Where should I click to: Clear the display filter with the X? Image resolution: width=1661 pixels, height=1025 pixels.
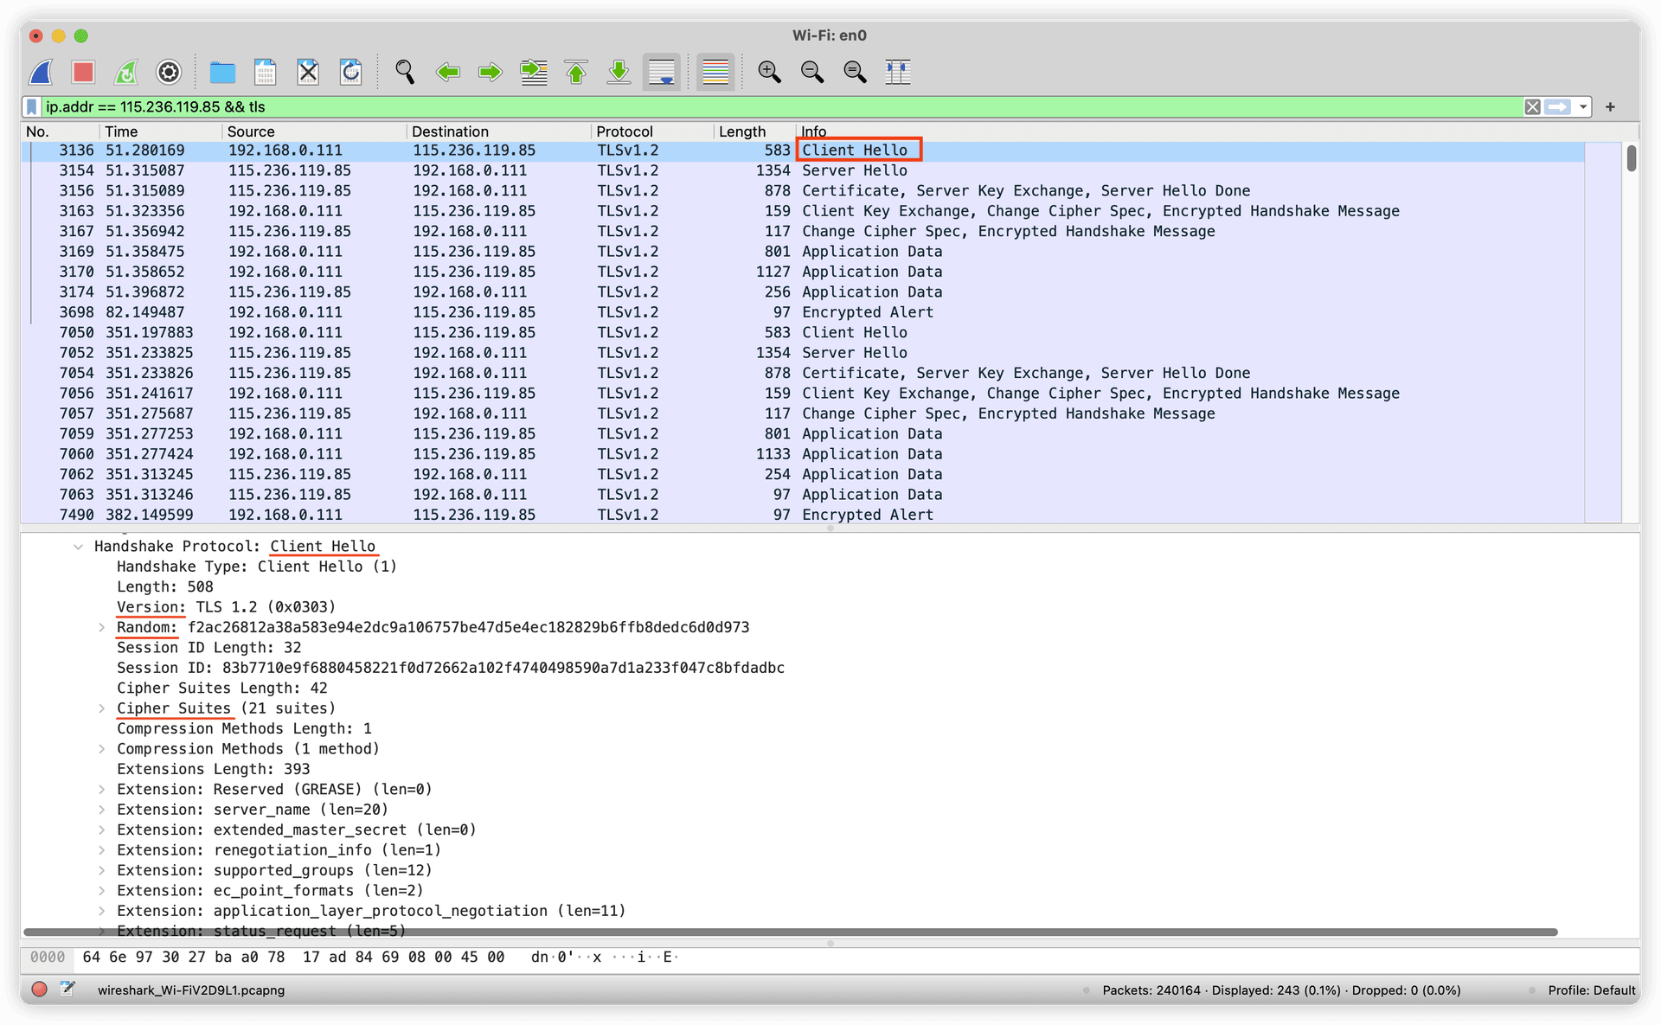point(1532,107)
